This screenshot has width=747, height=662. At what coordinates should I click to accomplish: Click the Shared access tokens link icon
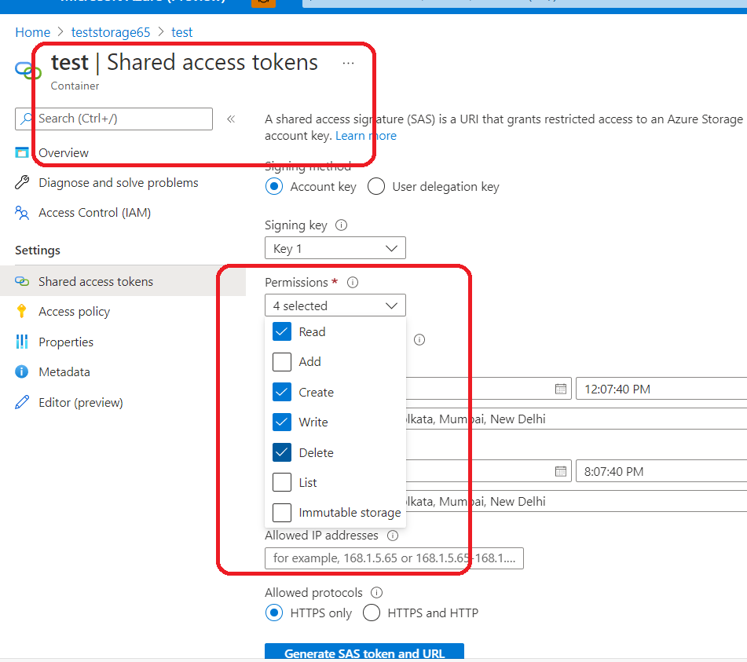coord(22,281)
